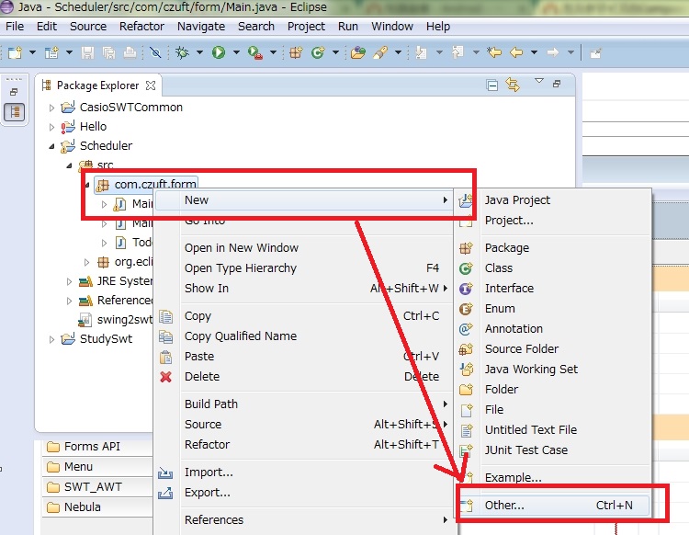689x535 pixels.
Task: Click Collapse All icon in Package Explorer
Action: (492, 85)
